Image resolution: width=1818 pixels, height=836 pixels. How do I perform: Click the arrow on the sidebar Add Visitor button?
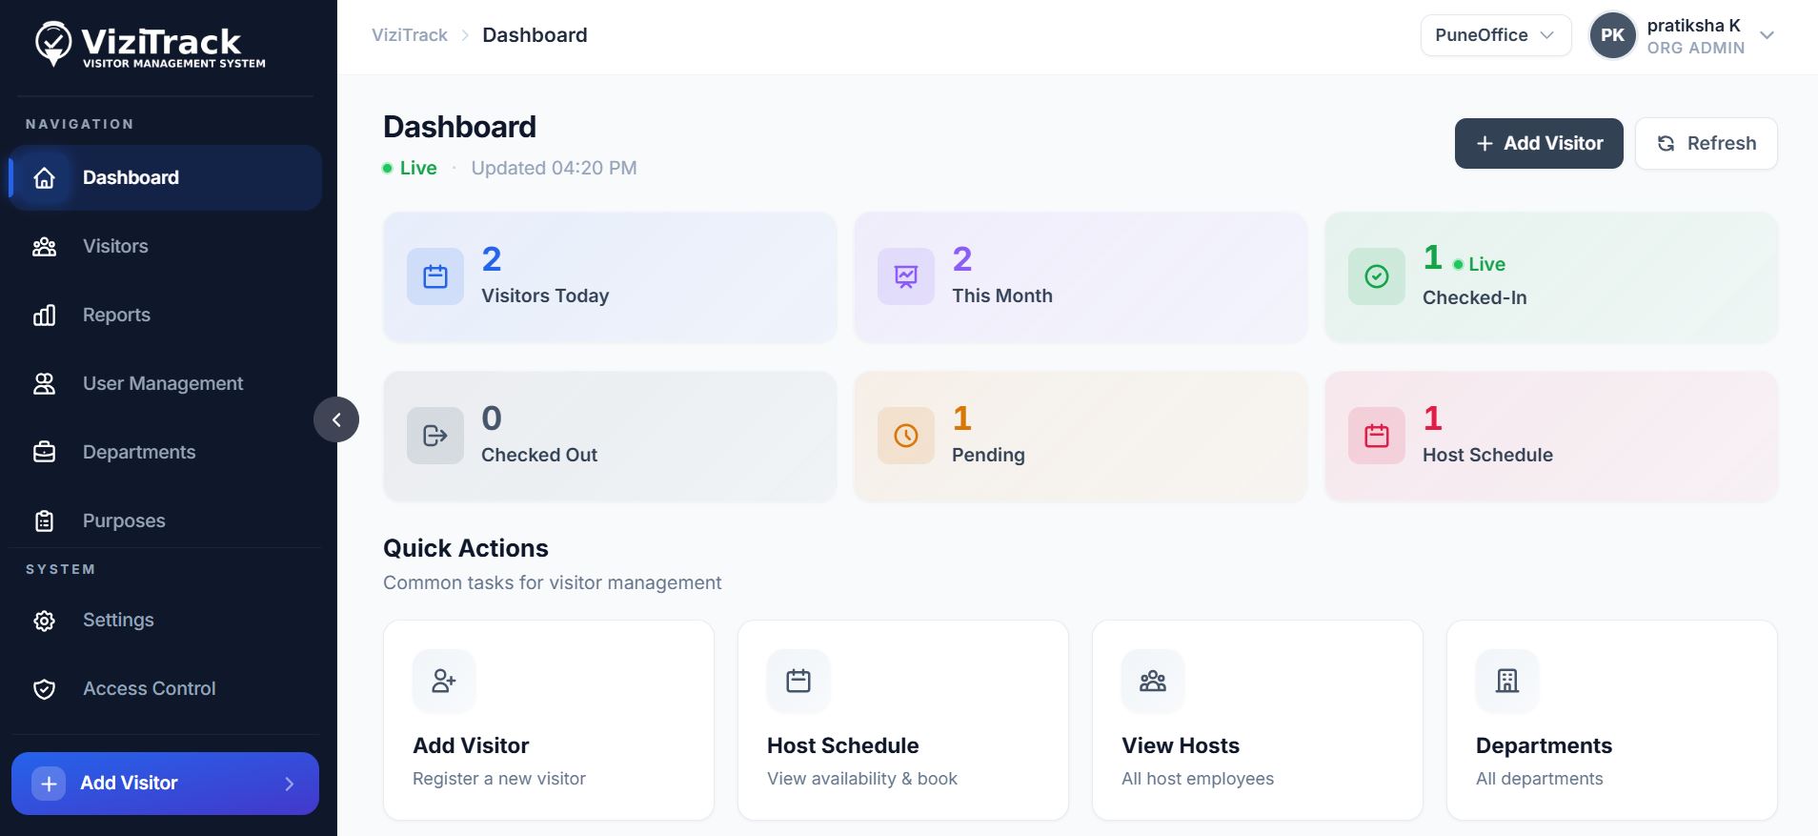click(290, 784)
